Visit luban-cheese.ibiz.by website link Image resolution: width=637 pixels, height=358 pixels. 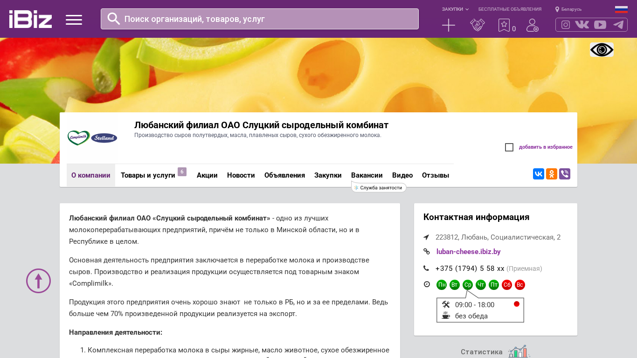tap(469, 252)
